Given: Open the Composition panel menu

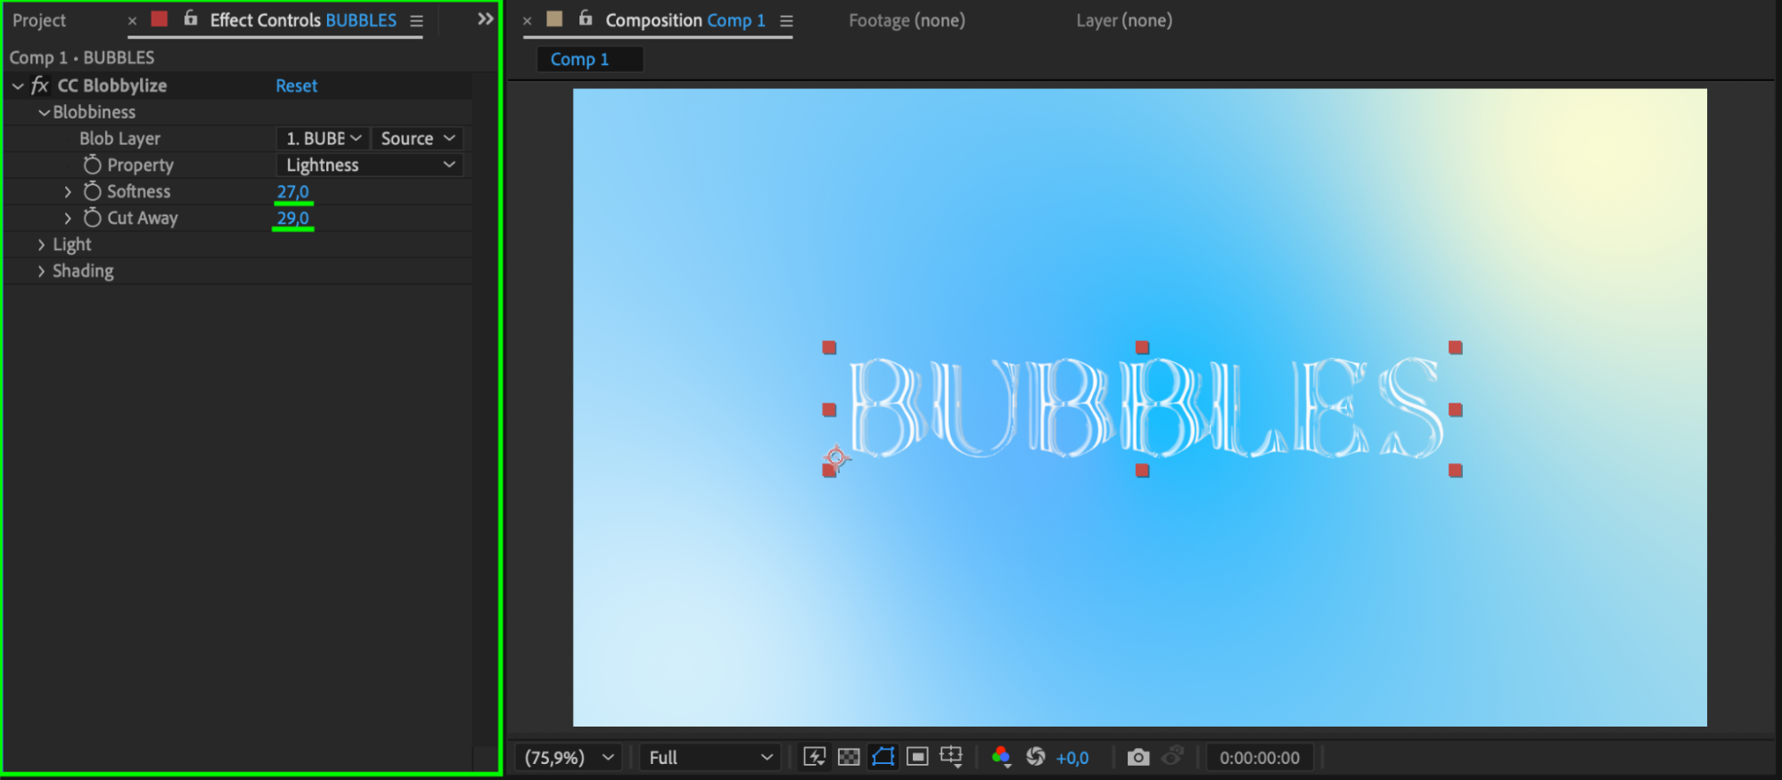Looking at the screenshot, I should point(786,20).
